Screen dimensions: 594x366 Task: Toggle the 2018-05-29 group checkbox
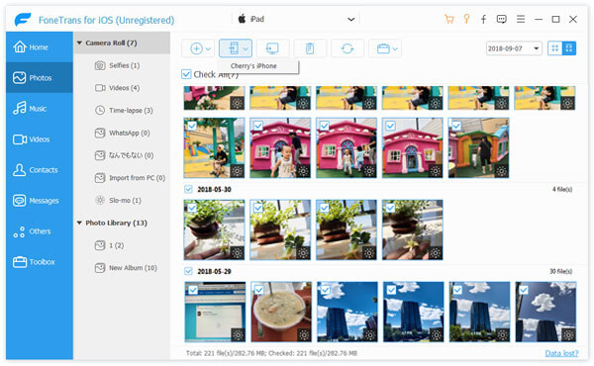pyautogui.click(x=188, y=271)
